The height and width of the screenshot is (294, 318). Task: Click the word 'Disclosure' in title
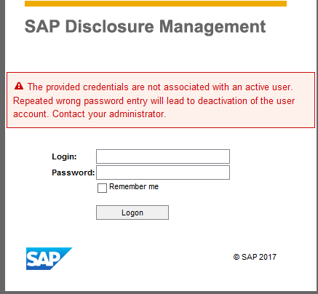(110, 26)
